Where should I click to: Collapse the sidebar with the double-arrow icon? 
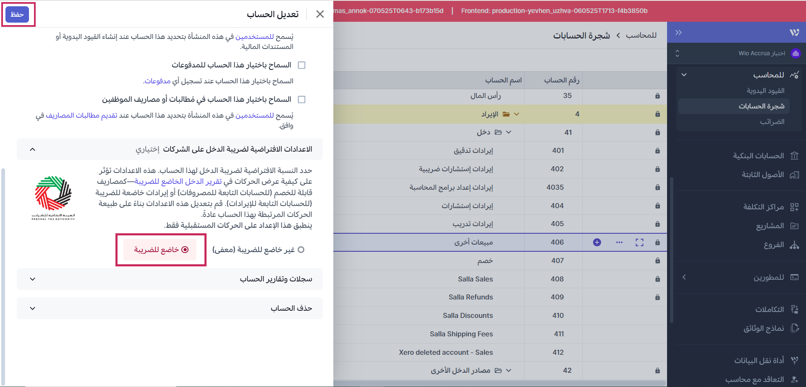pos(678,33)
